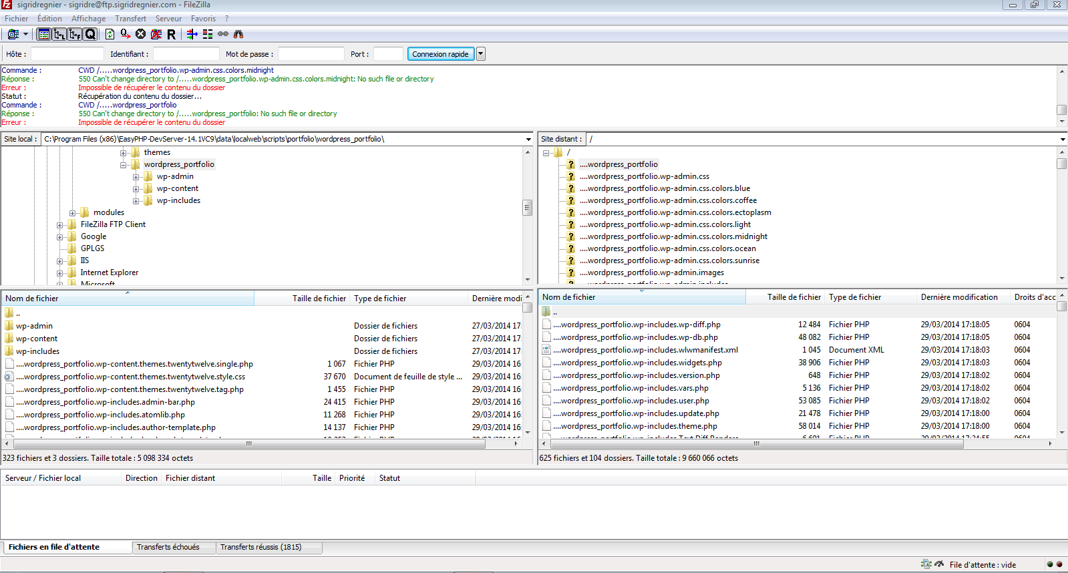The width and height of the screenshot is (1068, 573).
Task: Toggle message log display
Action: click(44, 34)
